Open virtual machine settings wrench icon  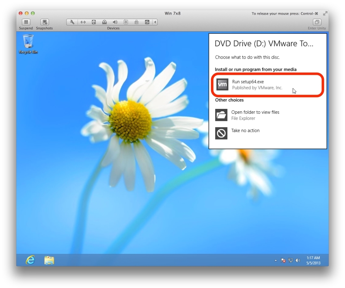[x=72, y=22]
